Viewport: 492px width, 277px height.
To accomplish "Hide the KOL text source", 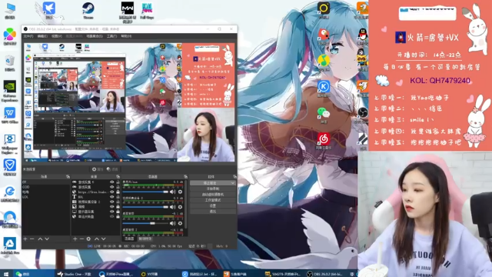I will pyautogui.click(x=111, y=197).
